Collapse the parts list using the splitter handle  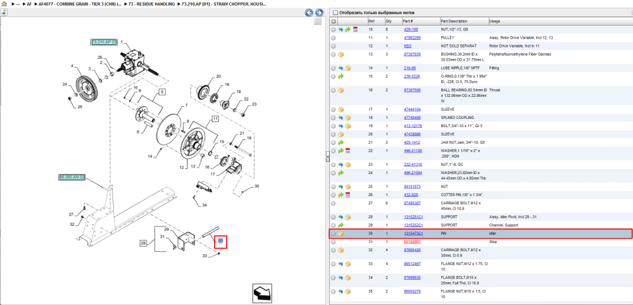pyautogui.click(x=327, y=158)
